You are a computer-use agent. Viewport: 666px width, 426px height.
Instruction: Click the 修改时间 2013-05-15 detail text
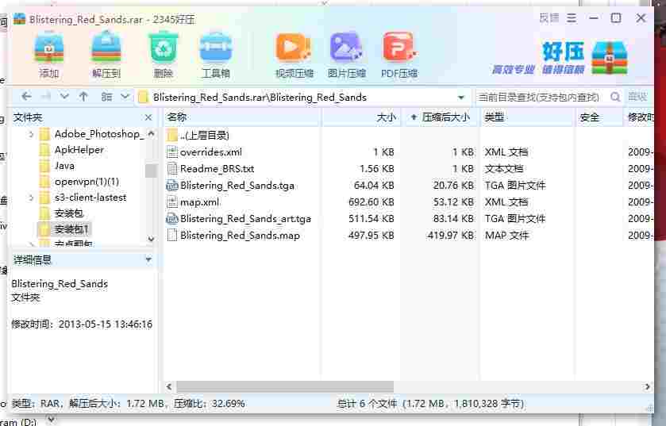coord(82,324)
